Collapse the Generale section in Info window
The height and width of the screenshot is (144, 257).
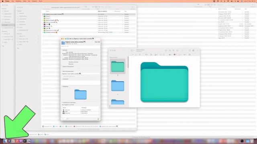[62, 50]
